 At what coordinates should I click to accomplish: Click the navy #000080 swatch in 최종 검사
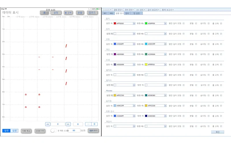click(146, 116)
